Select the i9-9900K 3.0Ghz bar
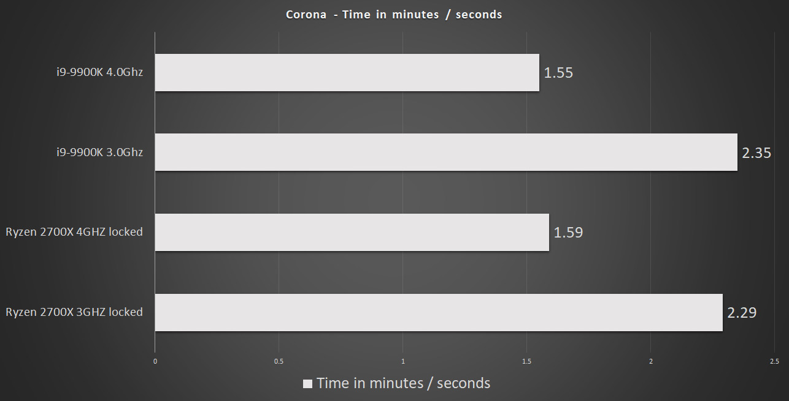789x401 pixels. point(445,152)
